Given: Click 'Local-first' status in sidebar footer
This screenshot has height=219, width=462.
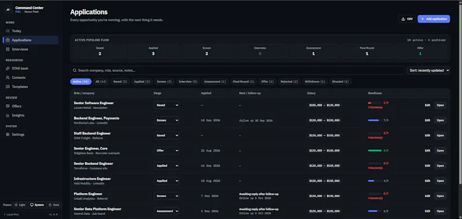Looking at the screenshot, I should tap(12, 214).
